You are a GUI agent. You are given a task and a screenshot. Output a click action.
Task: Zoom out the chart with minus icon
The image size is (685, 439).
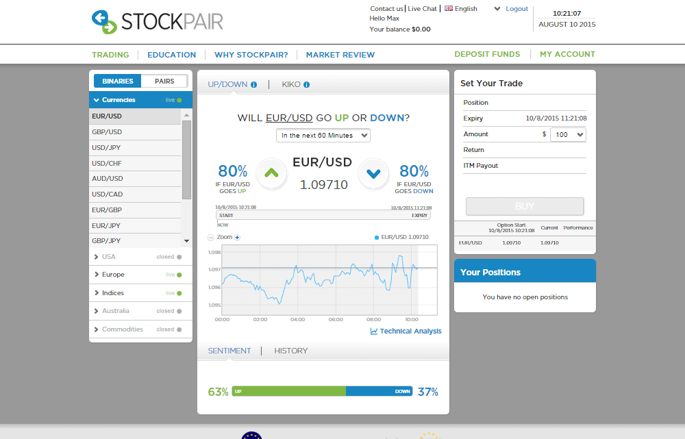210,238
